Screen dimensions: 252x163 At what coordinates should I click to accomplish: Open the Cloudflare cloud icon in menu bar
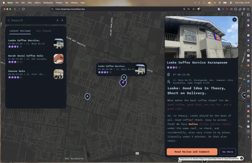click(209, 3)
